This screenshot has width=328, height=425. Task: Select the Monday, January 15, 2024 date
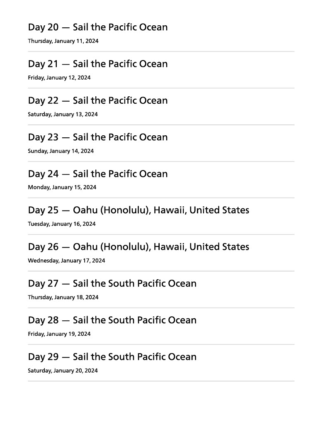62,187
